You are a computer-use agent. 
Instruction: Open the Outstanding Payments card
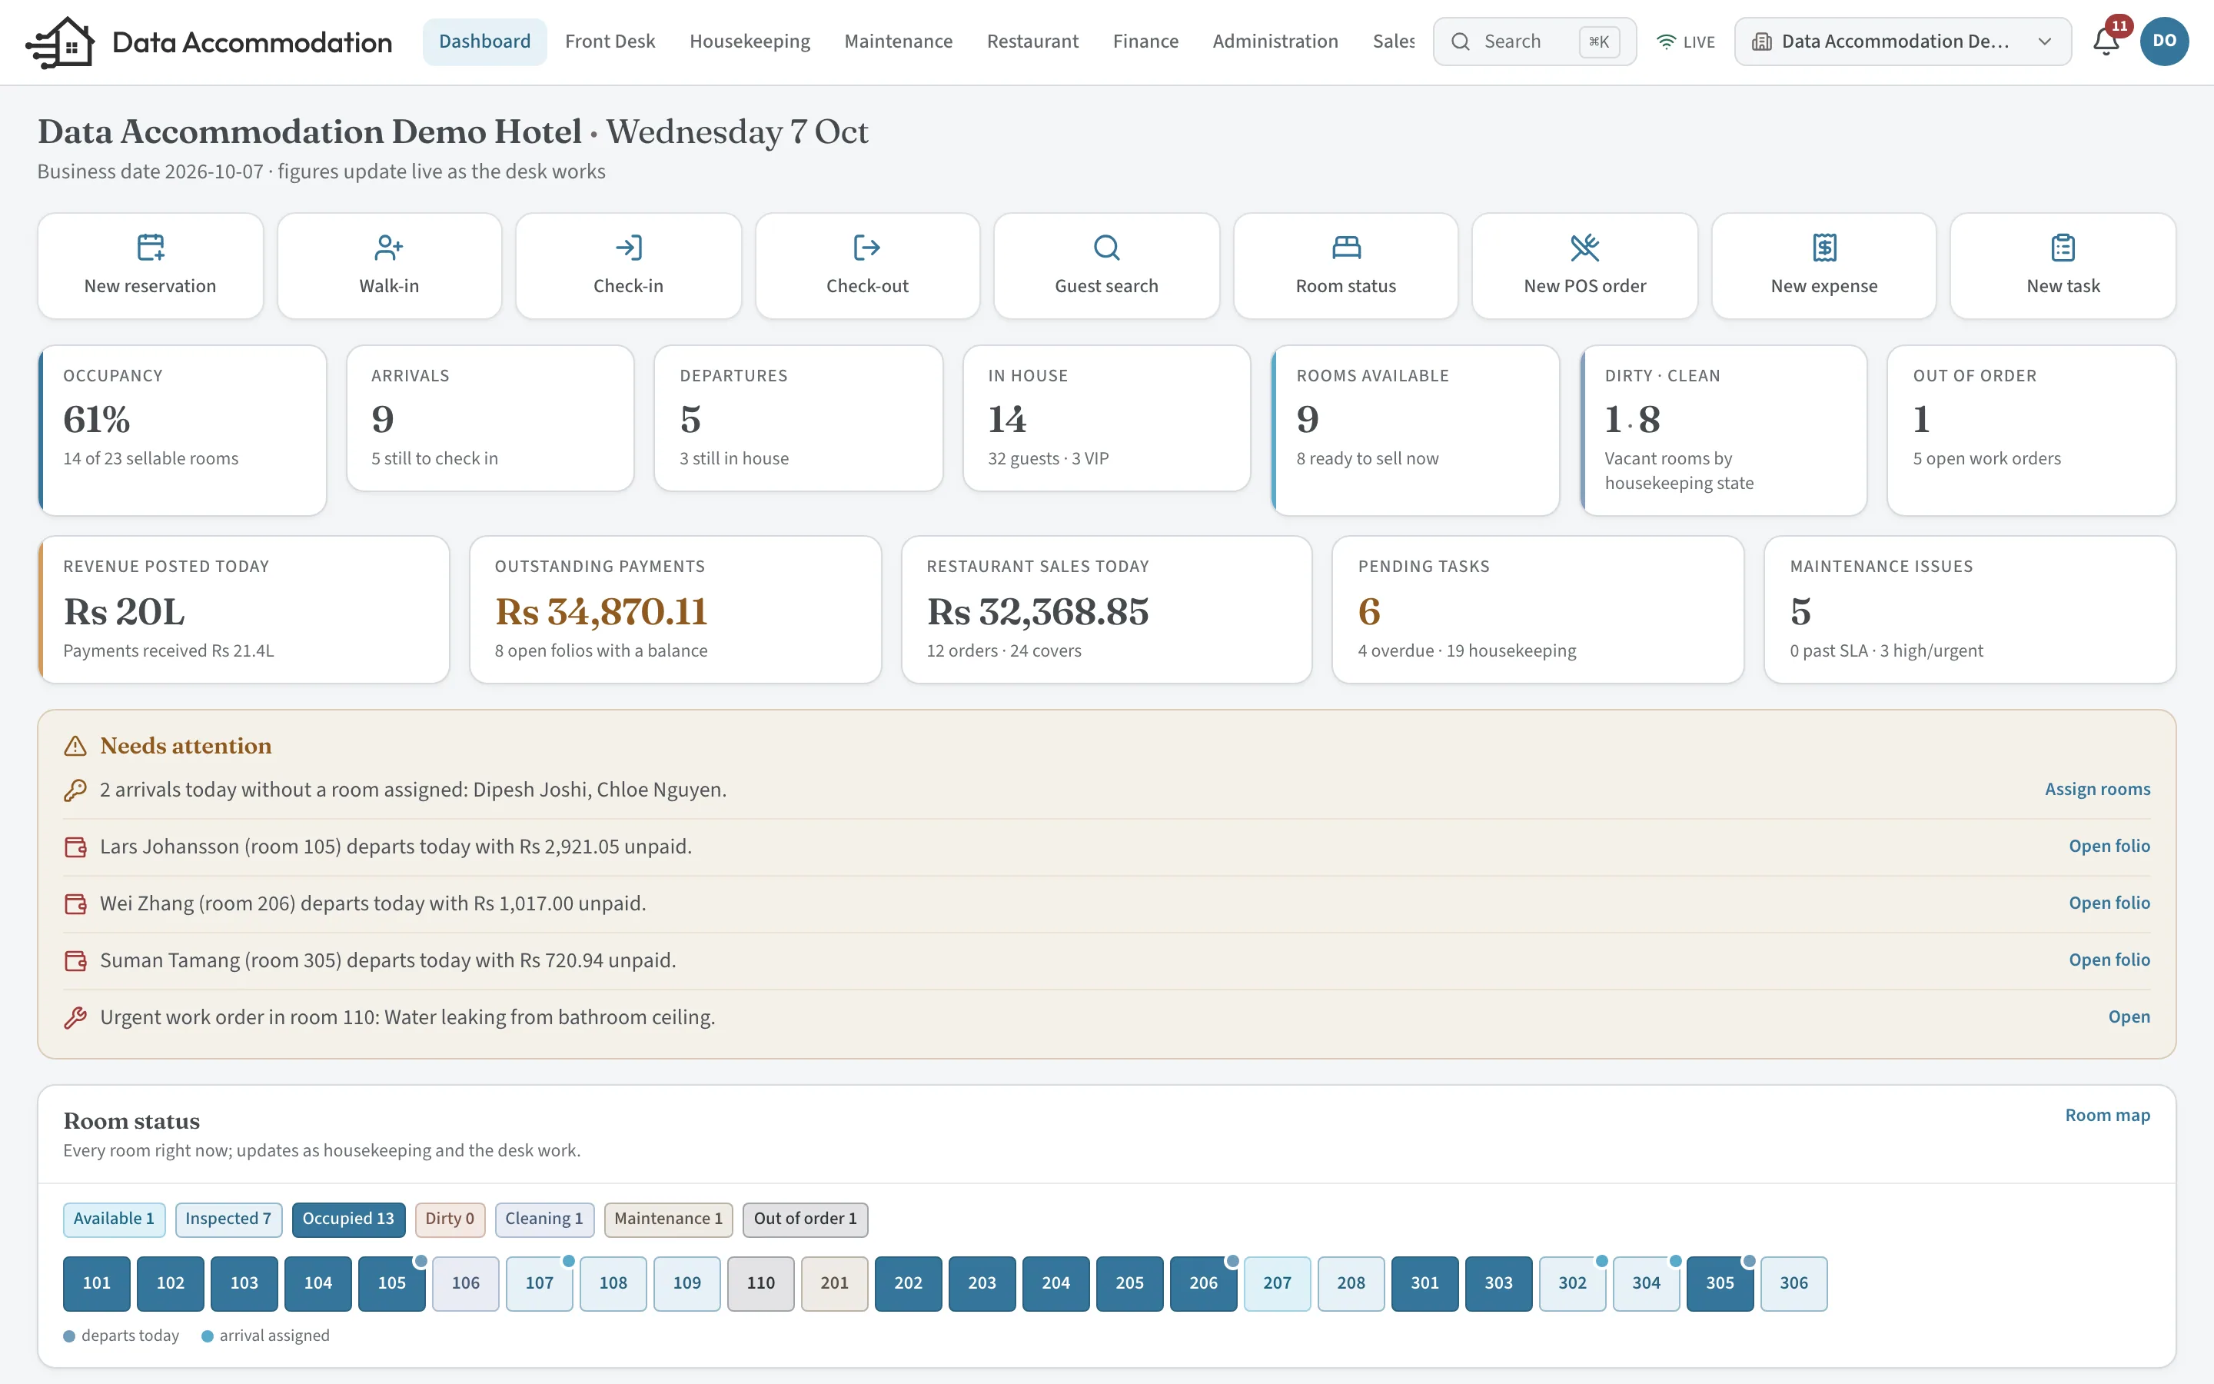pos(675,610)
